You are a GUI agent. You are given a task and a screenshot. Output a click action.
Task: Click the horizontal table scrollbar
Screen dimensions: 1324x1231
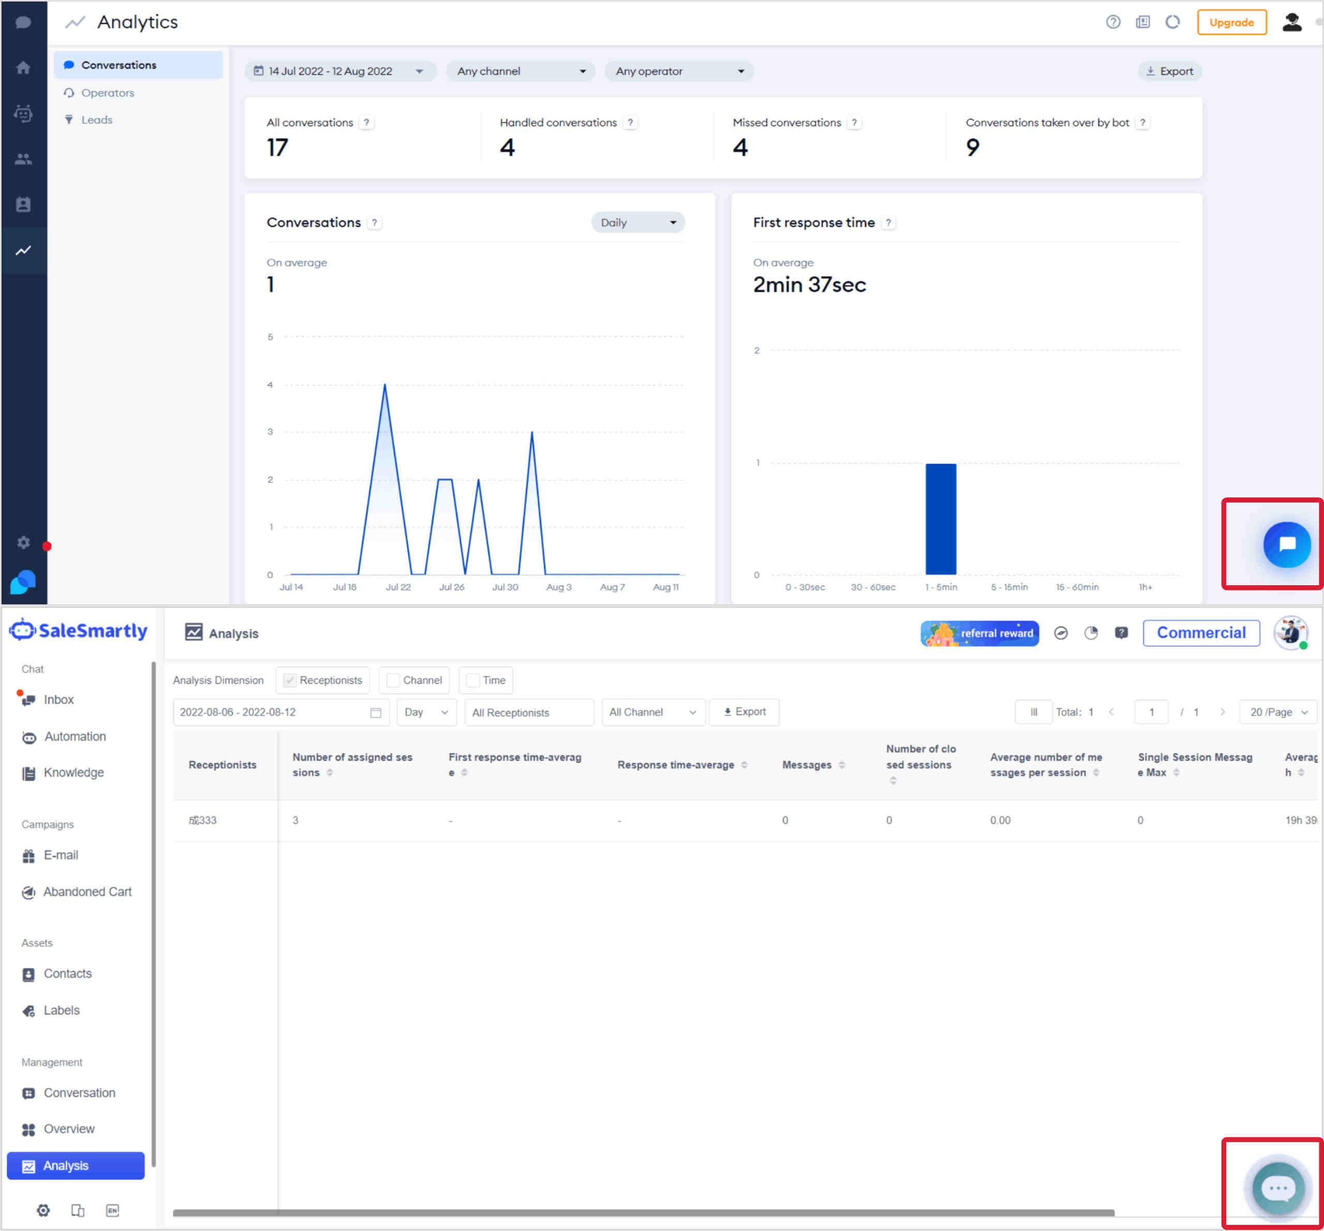coord(643,1213)
